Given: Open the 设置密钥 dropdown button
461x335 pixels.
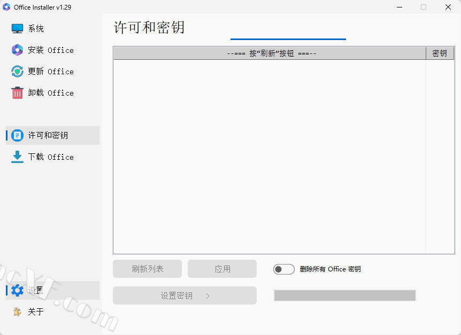Looking at the screenshot, I should pyautogui.click(x=185, y=295).
